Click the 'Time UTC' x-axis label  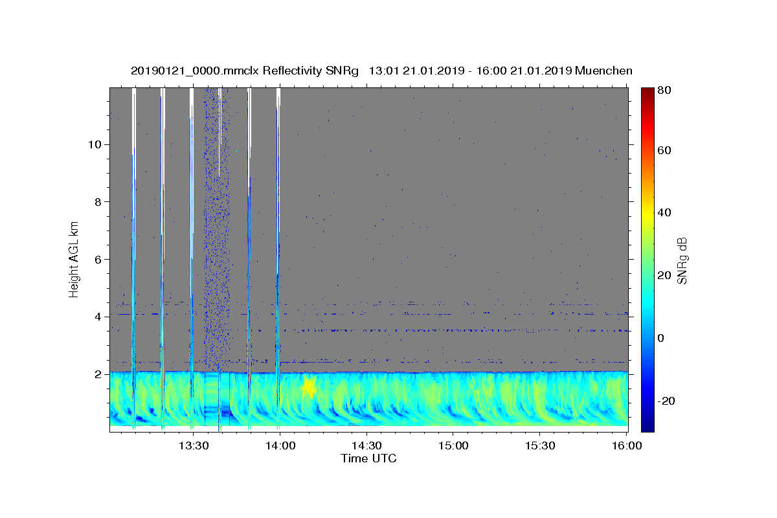coord(368,458)
